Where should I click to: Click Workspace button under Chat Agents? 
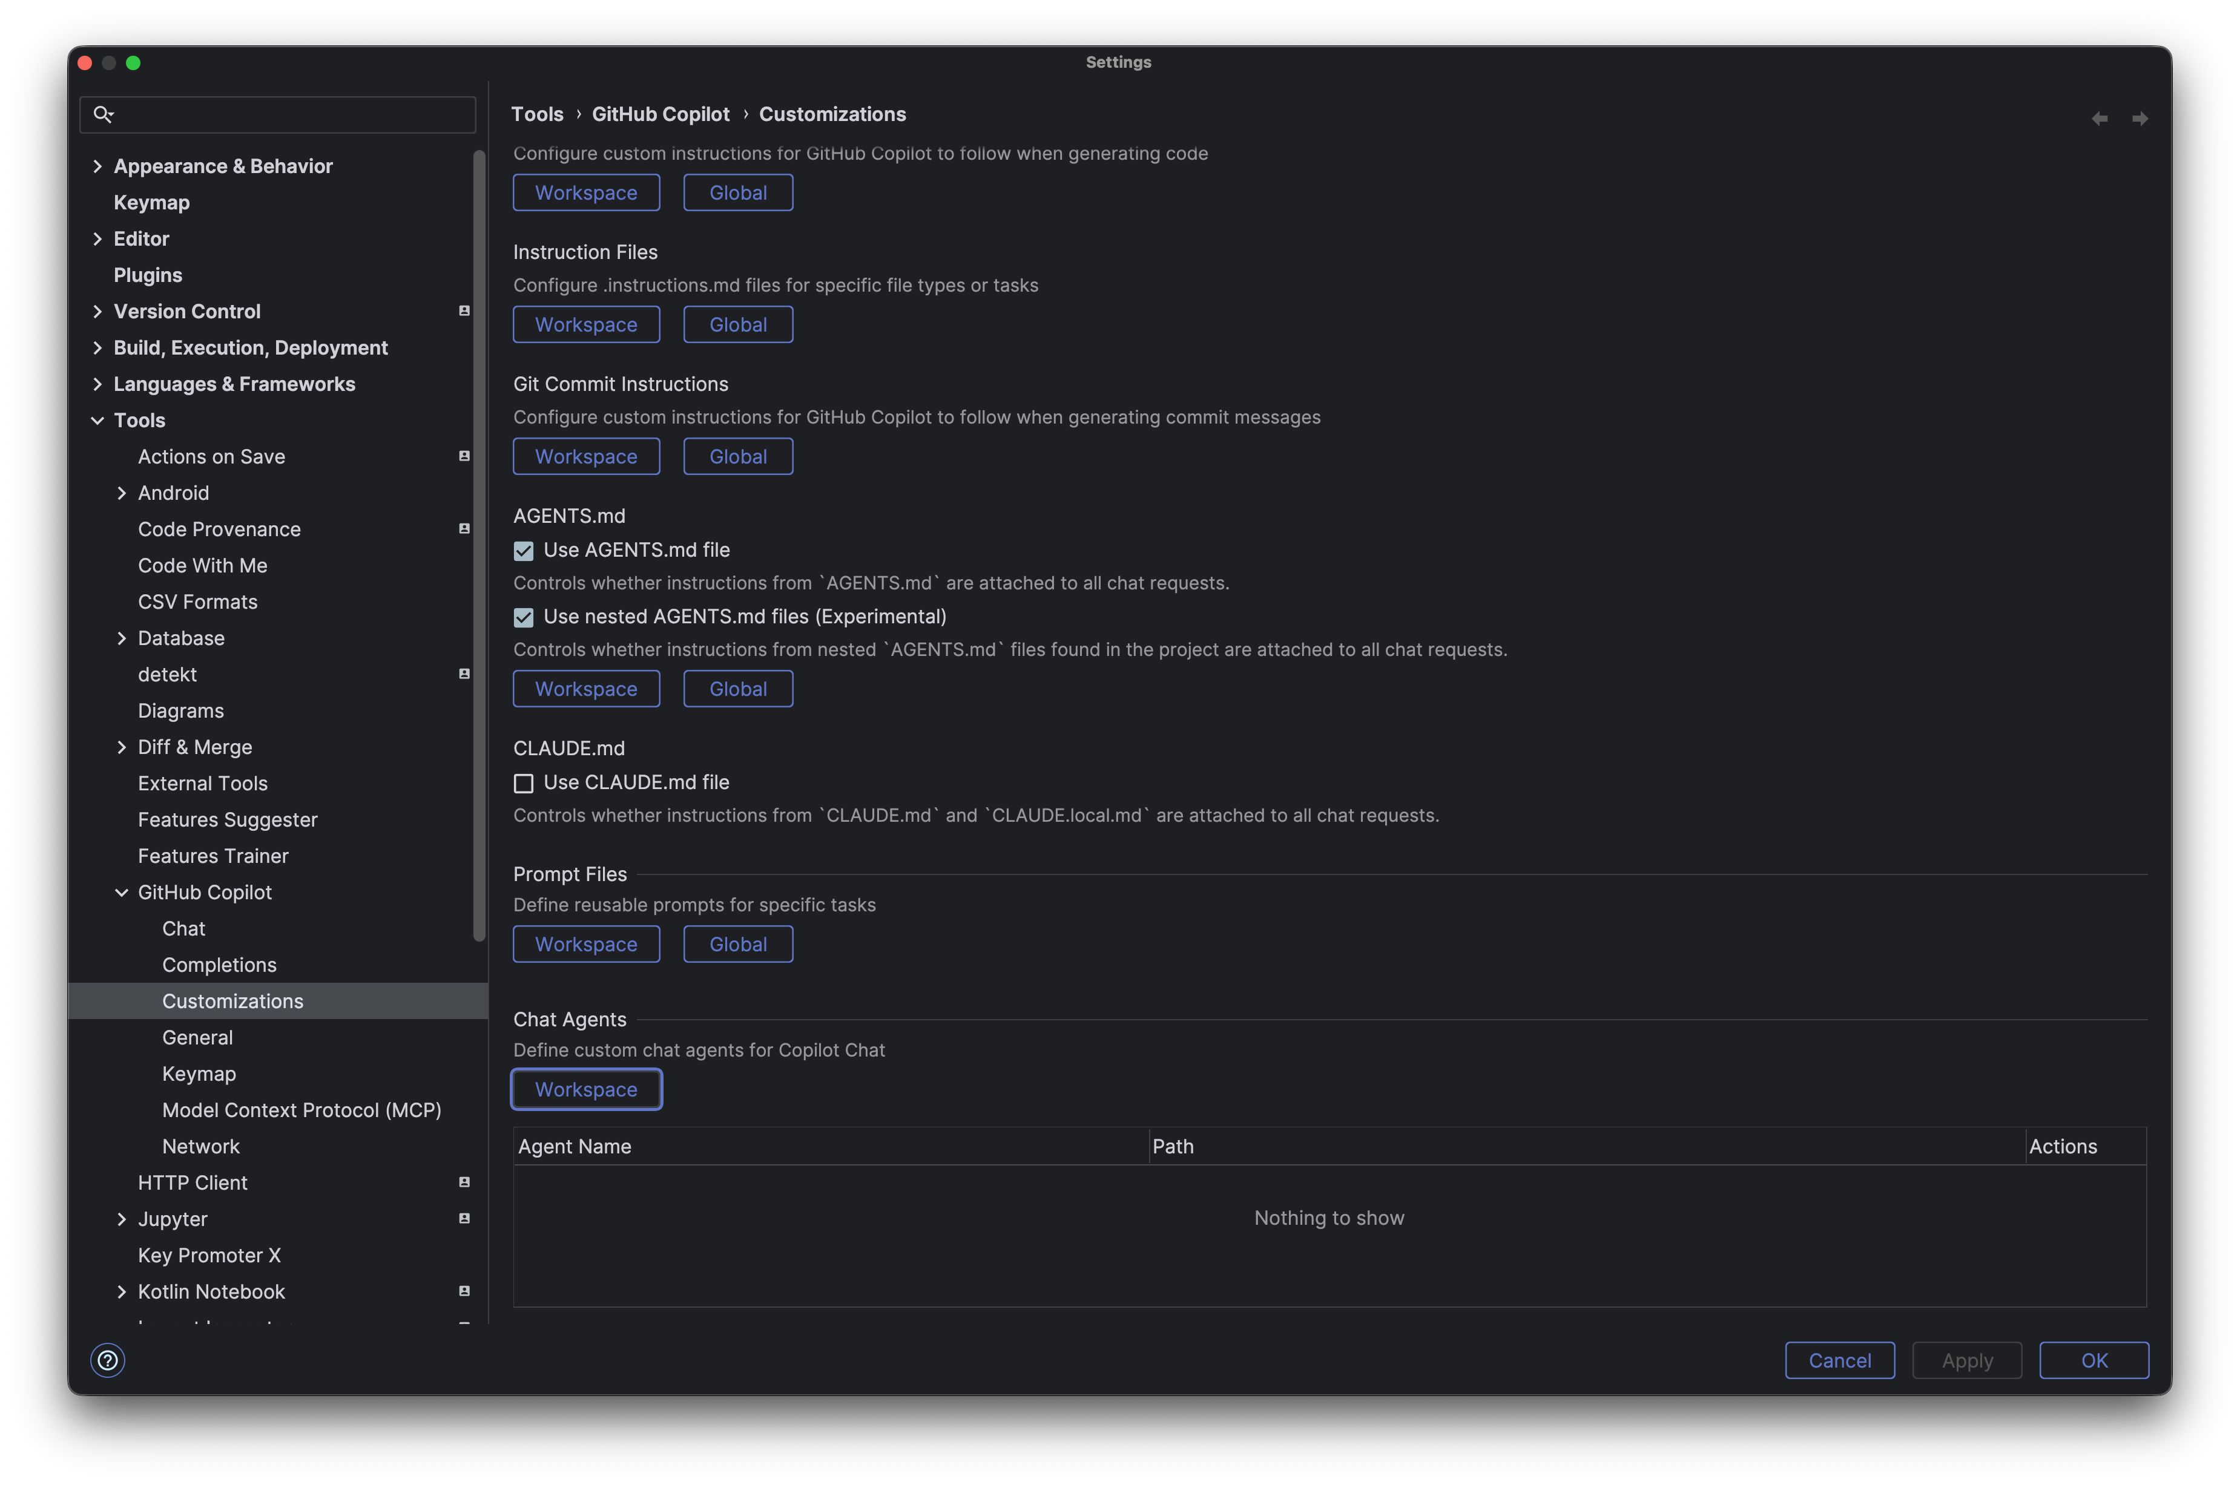[585, 1089]
